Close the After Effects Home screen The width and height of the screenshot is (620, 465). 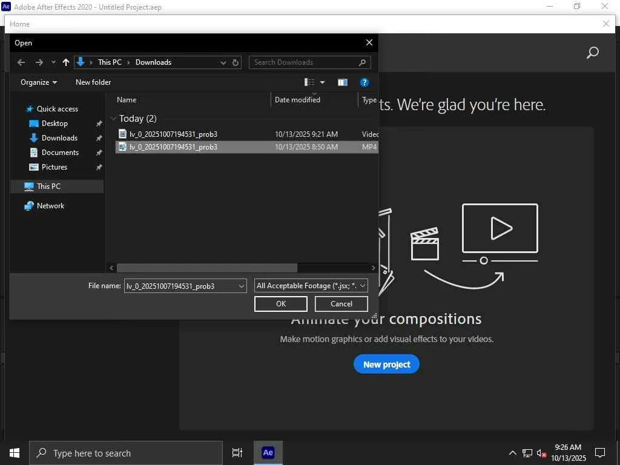605,24
